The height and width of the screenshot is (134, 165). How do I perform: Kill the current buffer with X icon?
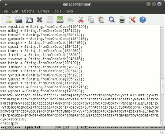point(40,20)
